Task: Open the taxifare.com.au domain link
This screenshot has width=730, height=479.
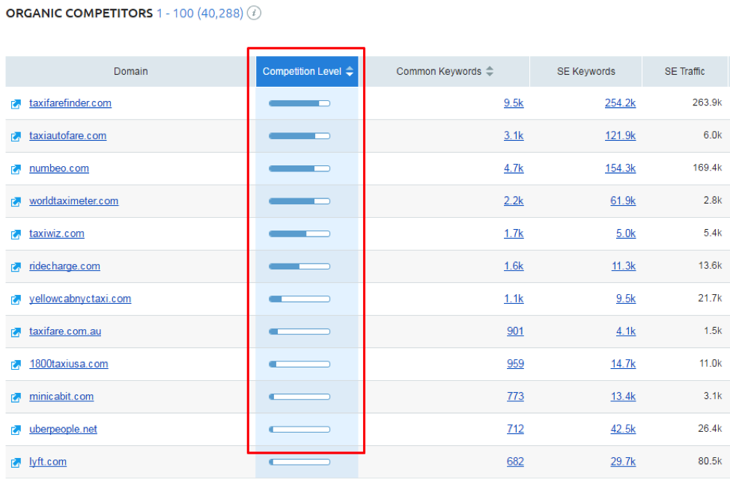Action: click(65, 331)
